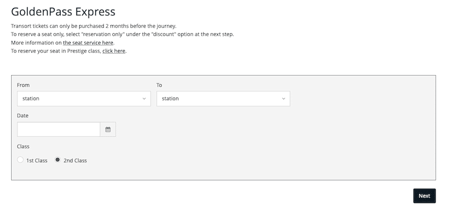Select the 1st Class radio button
This screenshot has height=223, width=449.
[x=20, y=160]
